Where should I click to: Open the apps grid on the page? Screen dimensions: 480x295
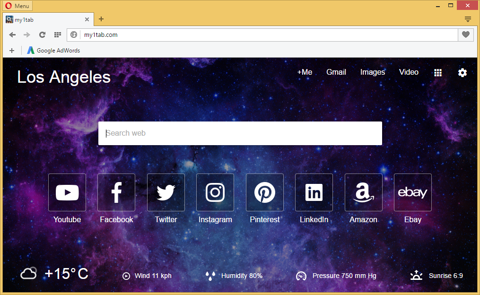[438, 72]
